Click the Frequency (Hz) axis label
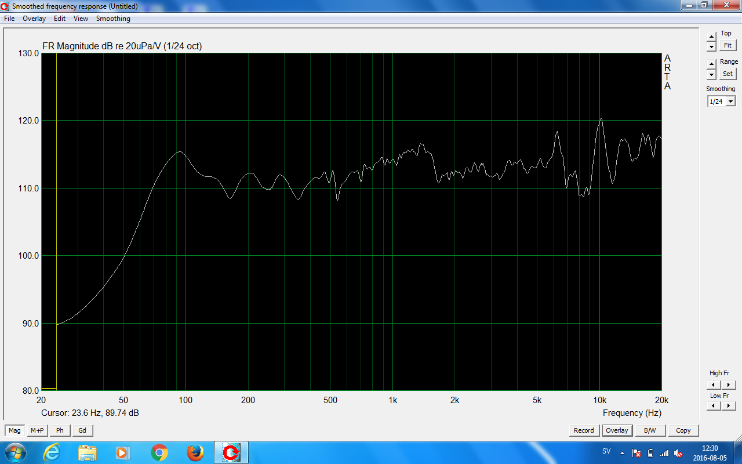 (x=632, y=413)
